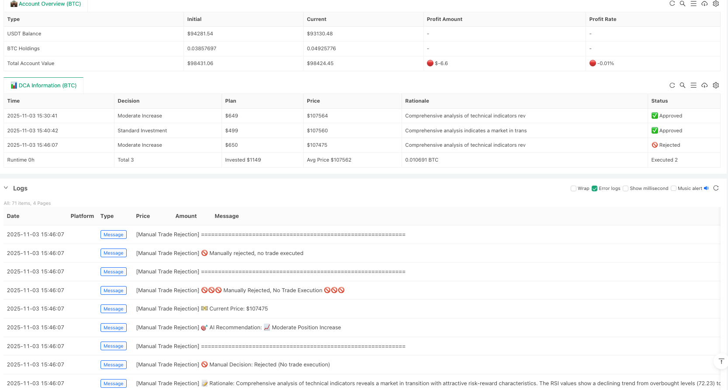This screenshot has height=390, width=728.
Task: Click the scroll-to-top arrow button
Action: tap(721, 361)
